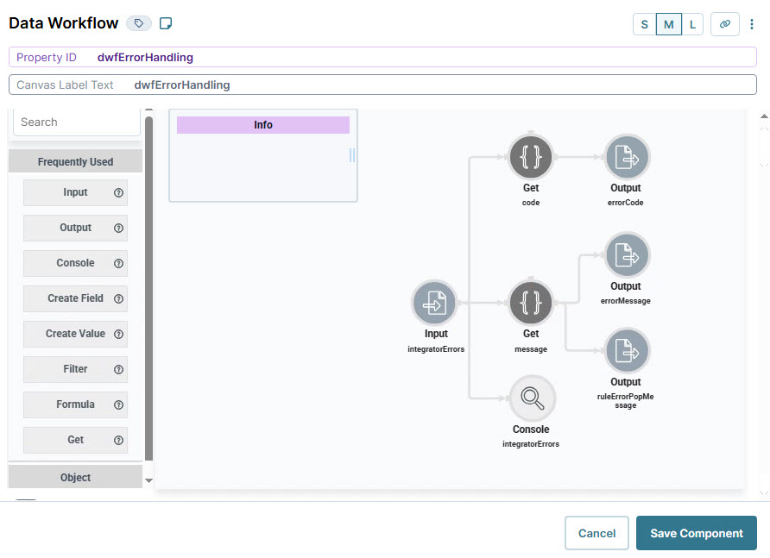Collapse the Frequently Used section
This screenshot has width=770, height=558.
75,161
